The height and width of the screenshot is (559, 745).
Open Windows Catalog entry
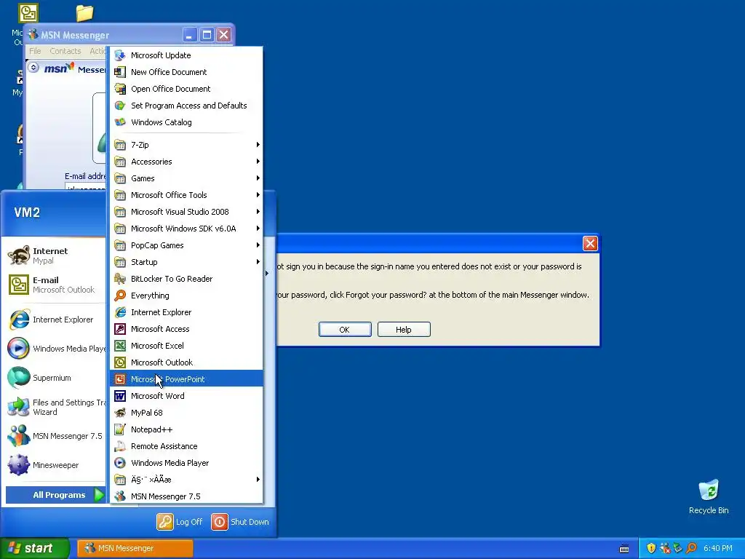[186, 122]
